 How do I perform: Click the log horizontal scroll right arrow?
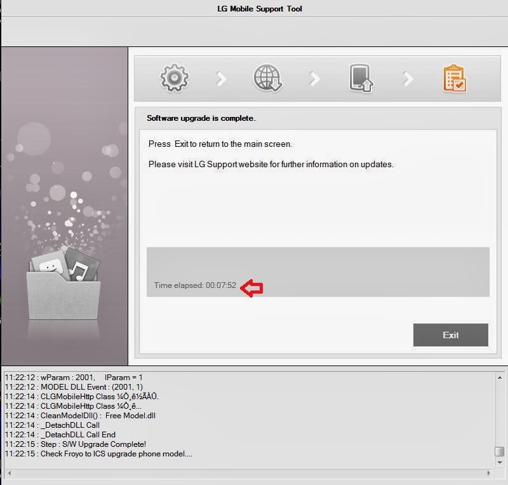pos(489,473)
